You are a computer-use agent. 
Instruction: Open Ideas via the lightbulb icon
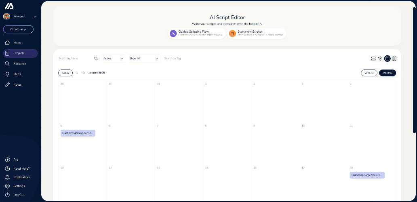coord(7,74)
